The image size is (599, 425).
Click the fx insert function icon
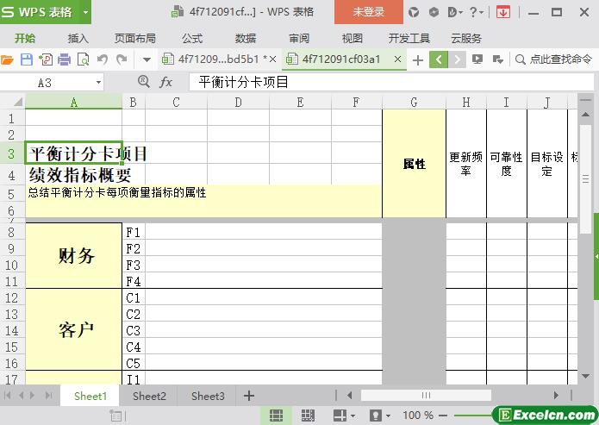click(x=166, y=82)
